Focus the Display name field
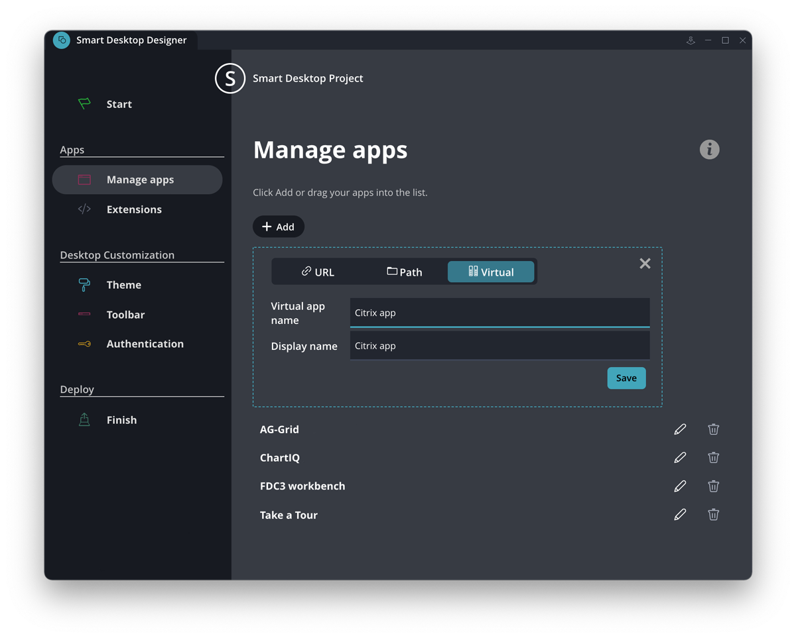The width and height of the screenshot is (796, 638). tap(499, 346)
